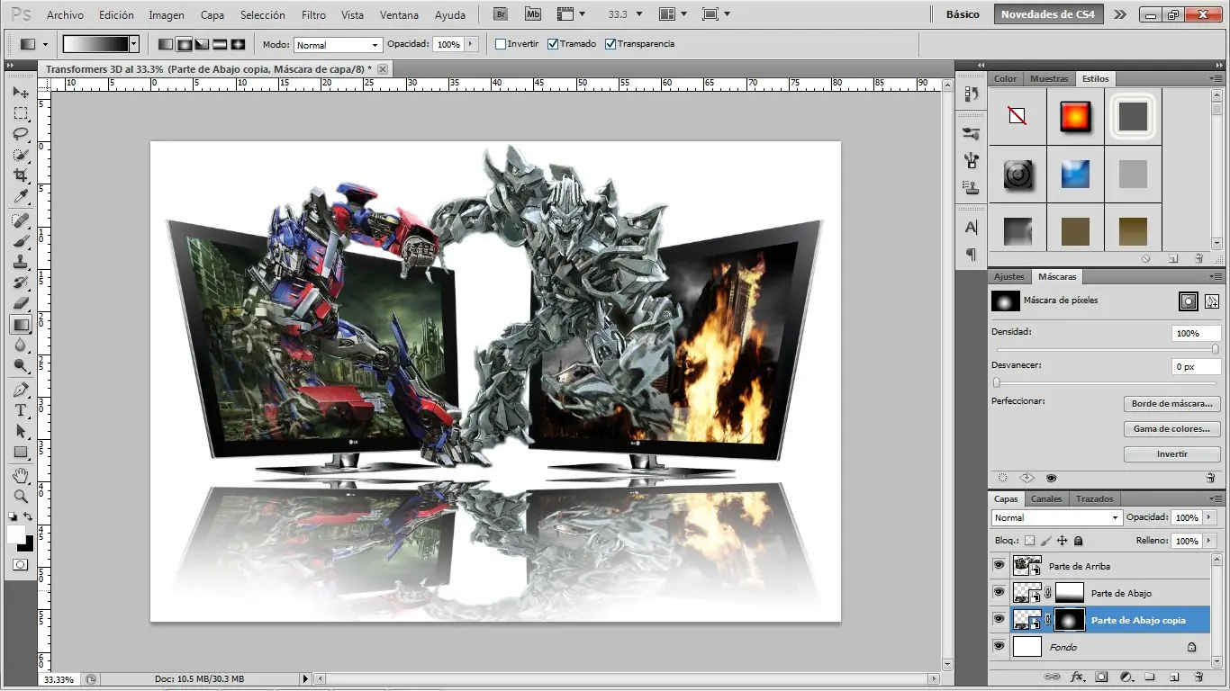The height and width of the screenshot is (691, 1230).
Task: Hide the Parte de Arriba layer
Action: 999,566
